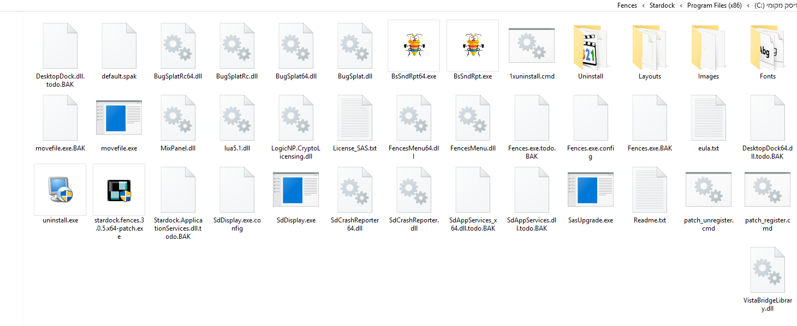
Task: Expand chevron between Program Files (x86) and Stardock
Action: click(681, 5)
